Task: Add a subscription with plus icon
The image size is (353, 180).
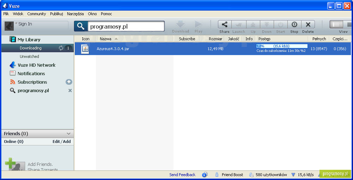Action: tap(69, 82)
